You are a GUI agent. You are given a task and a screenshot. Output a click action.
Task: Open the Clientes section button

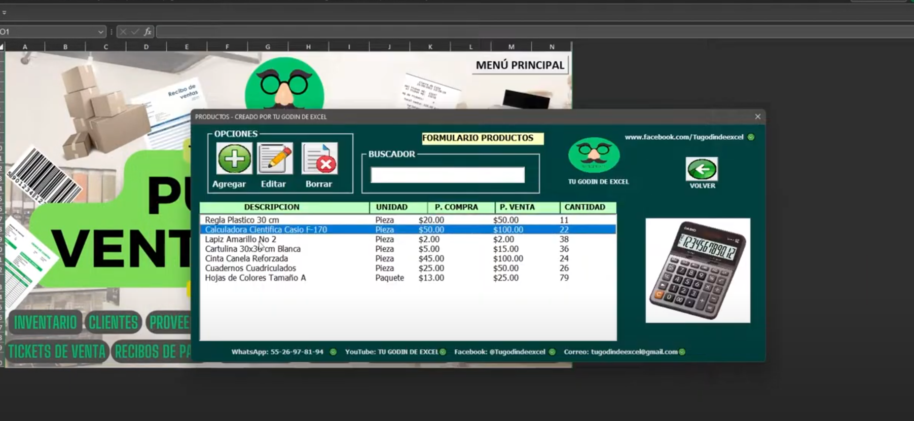pos(113,322)
